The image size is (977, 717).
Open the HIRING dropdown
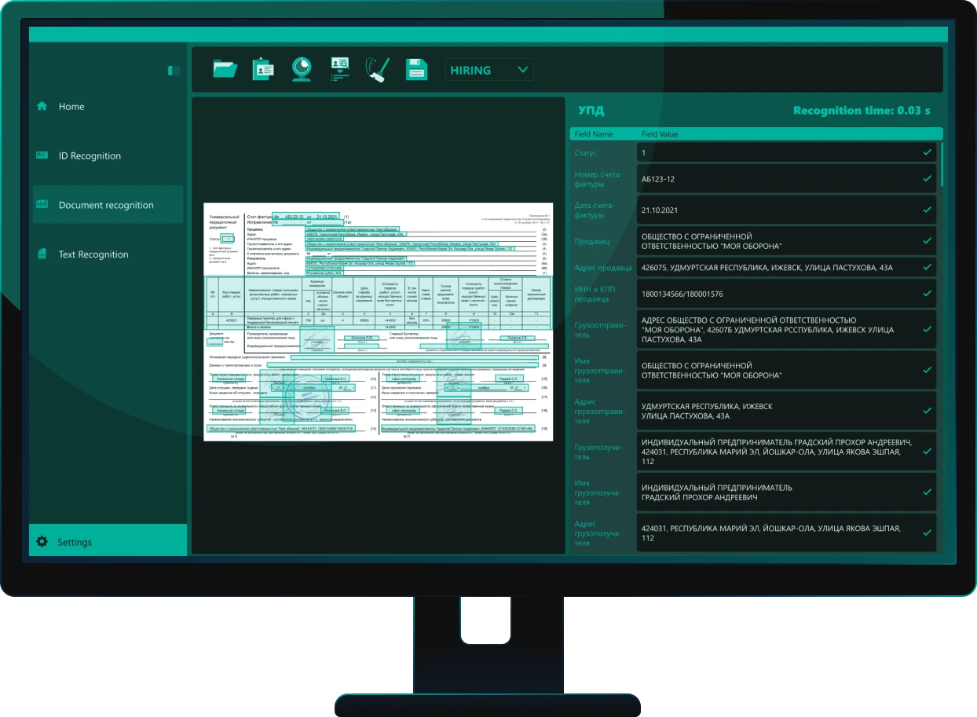tap(479, 70)
